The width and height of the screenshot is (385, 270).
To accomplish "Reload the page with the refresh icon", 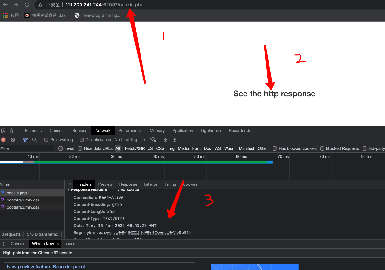I will click(x=27, y=5).
